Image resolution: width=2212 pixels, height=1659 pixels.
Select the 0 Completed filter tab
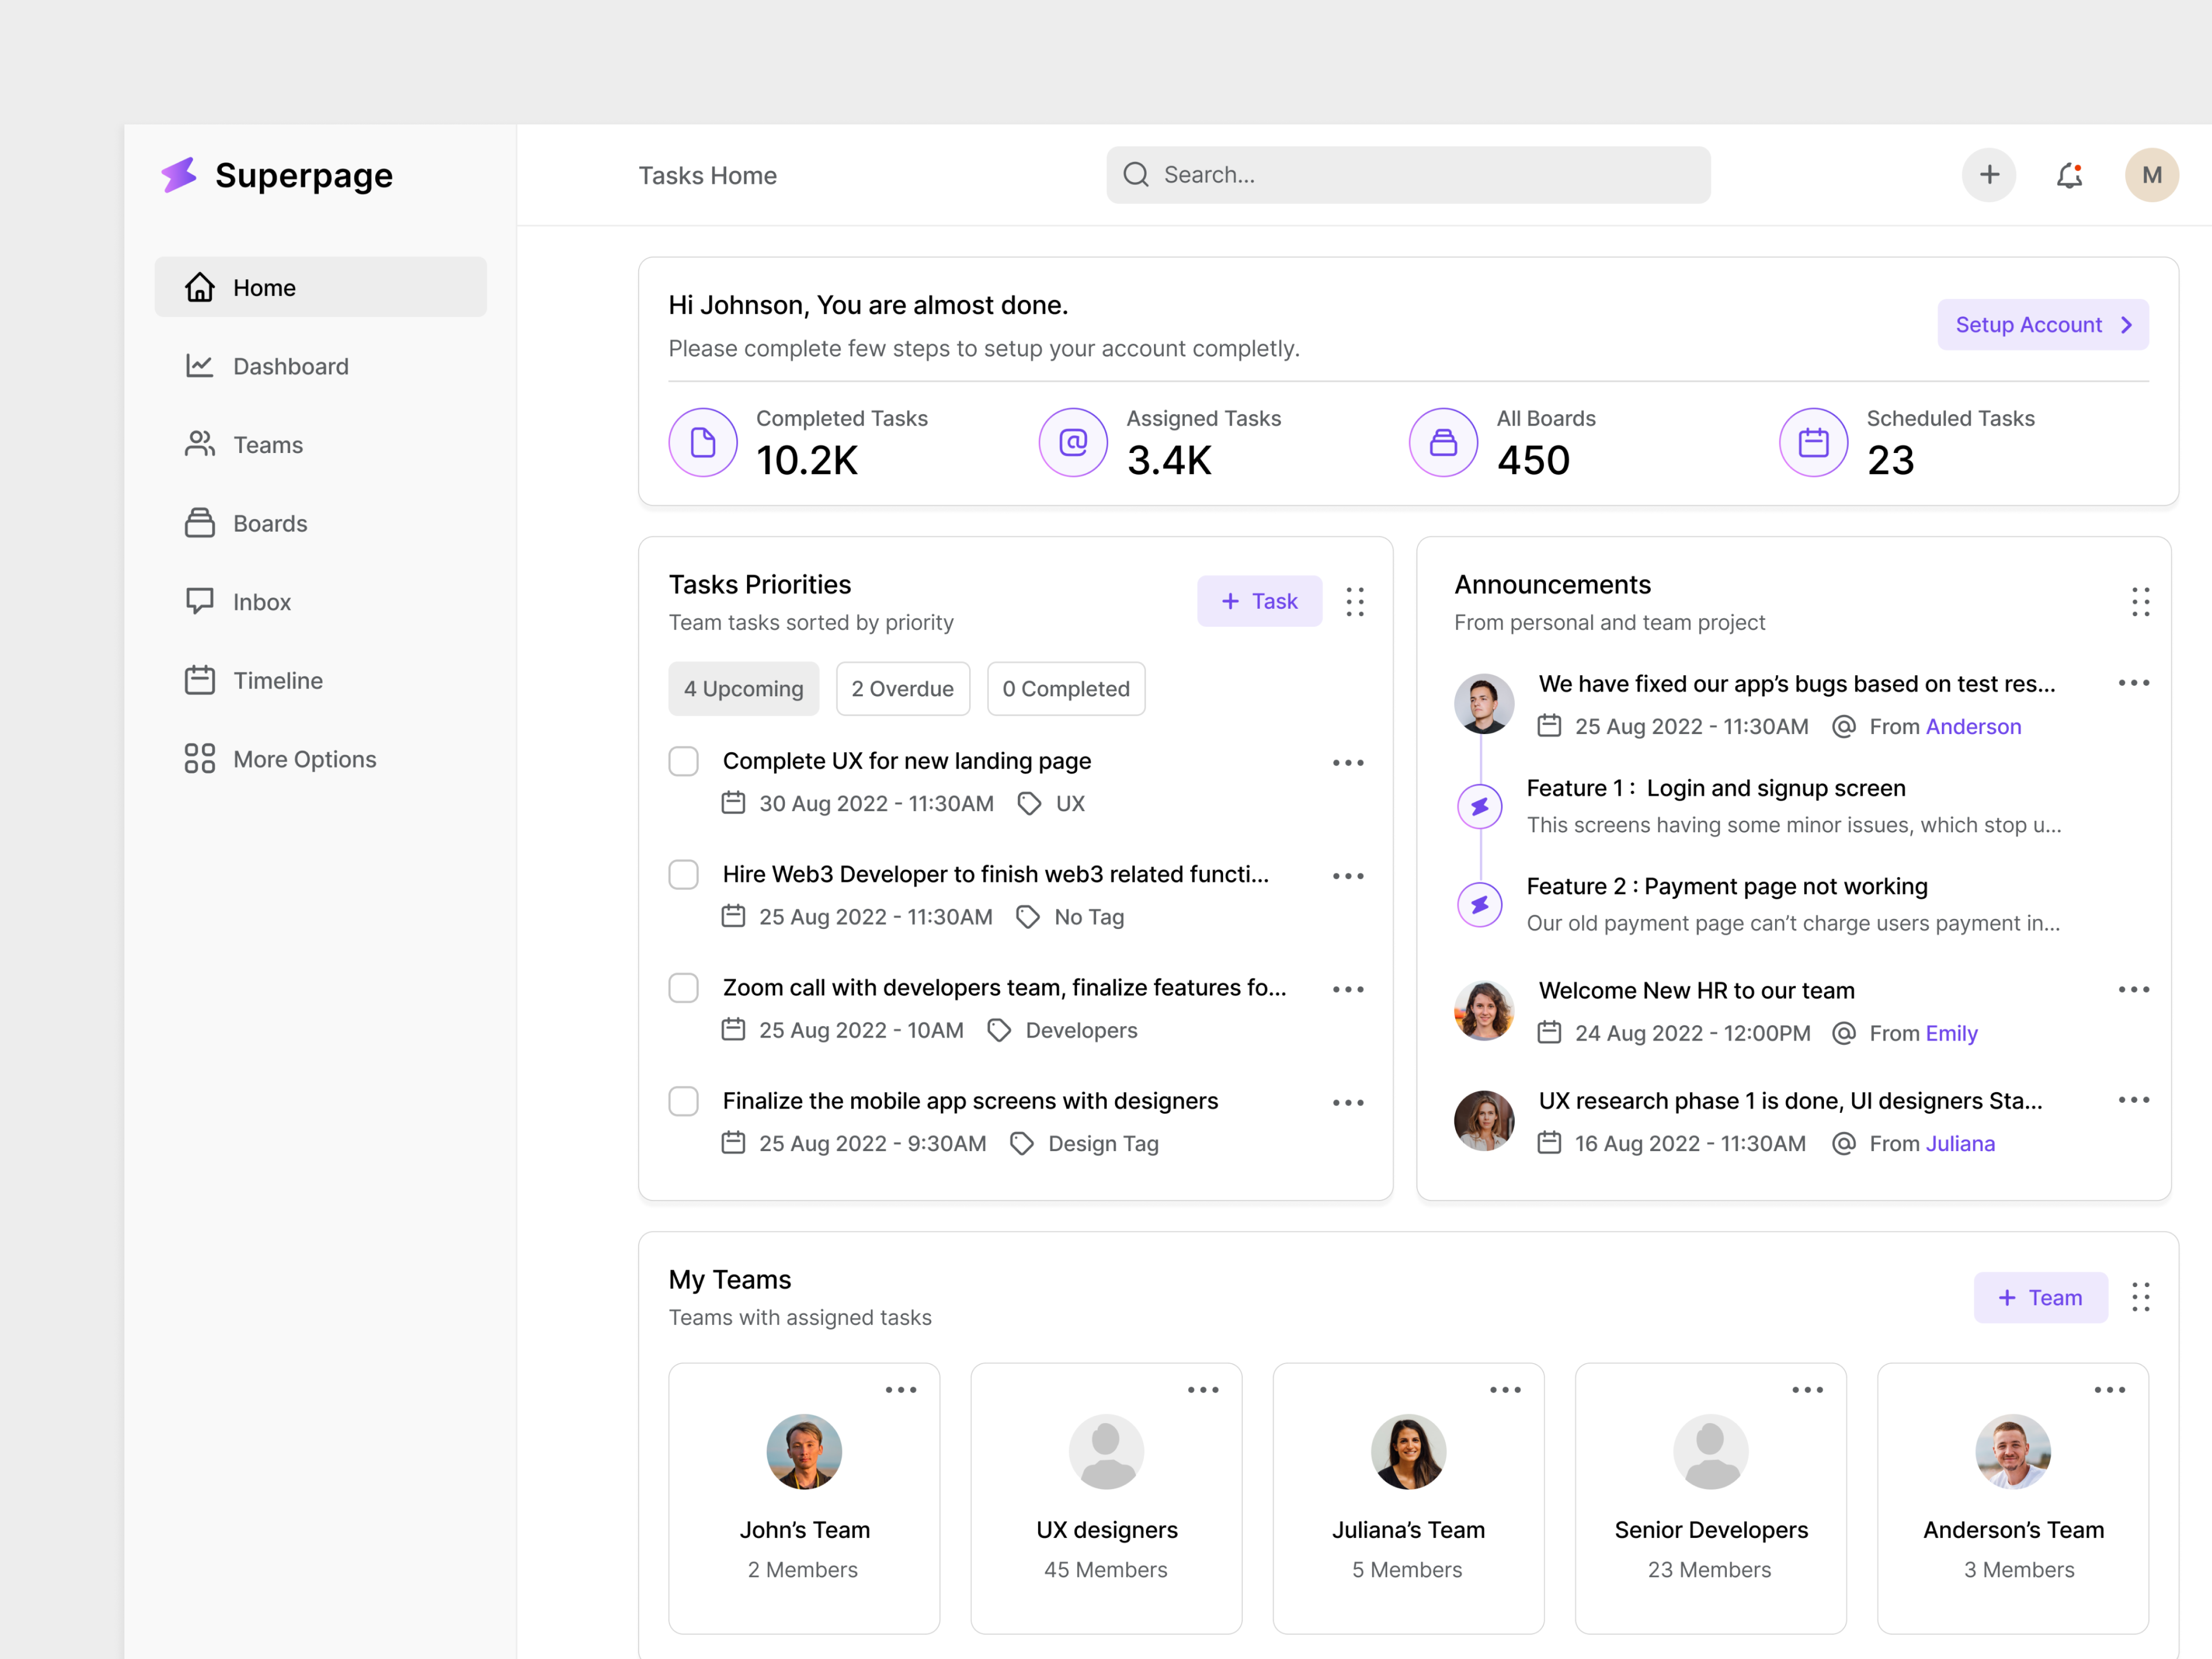pyautogui.click(x=1066, y=688)
